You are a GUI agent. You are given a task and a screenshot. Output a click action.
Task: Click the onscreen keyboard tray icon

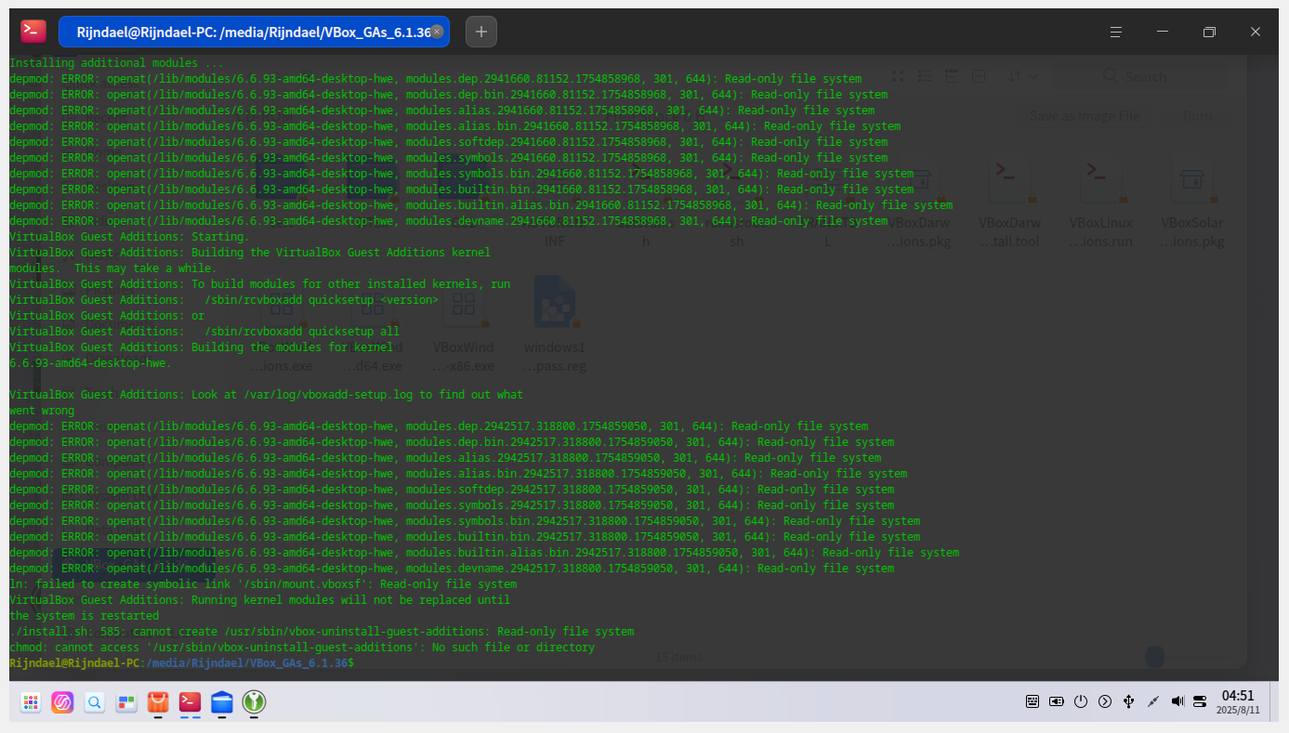pos(1033,701)
